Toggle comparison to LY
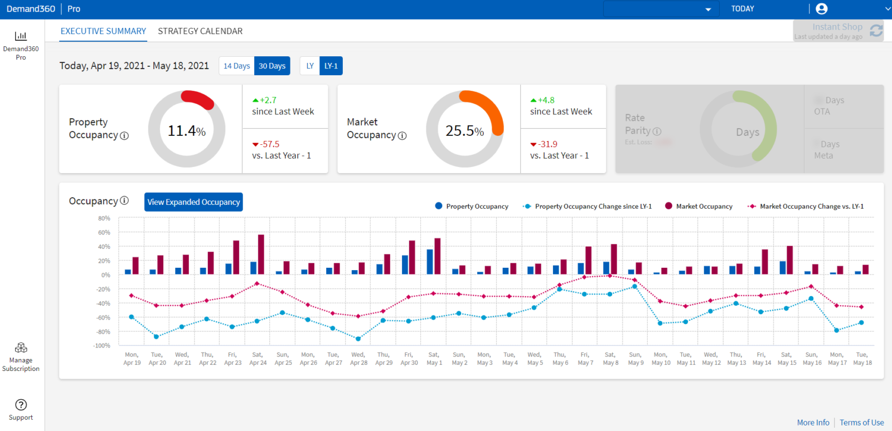Screen dimensions: 892x431 point(310,66)
